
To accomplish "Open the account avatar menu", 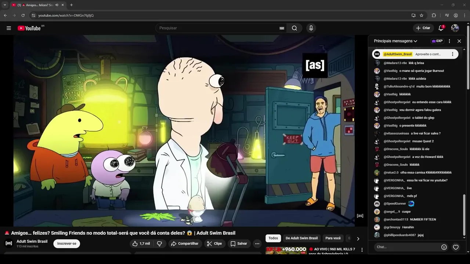I will click(455, 28).
